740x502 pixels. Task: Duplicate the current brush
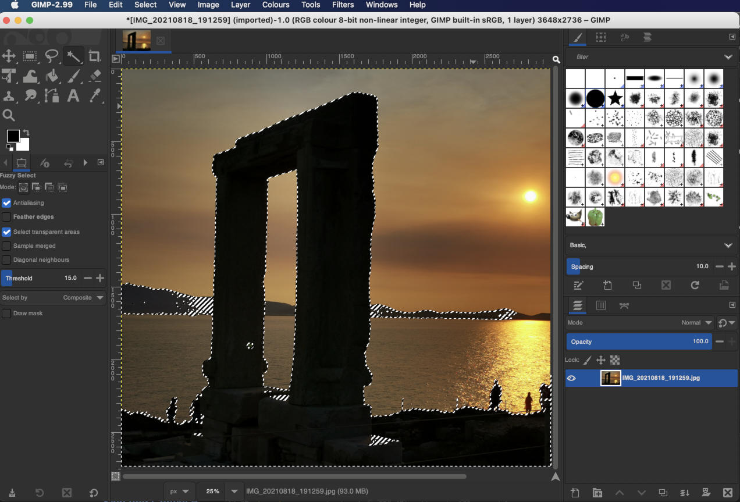pyautogui.click(x=636, y=285)
